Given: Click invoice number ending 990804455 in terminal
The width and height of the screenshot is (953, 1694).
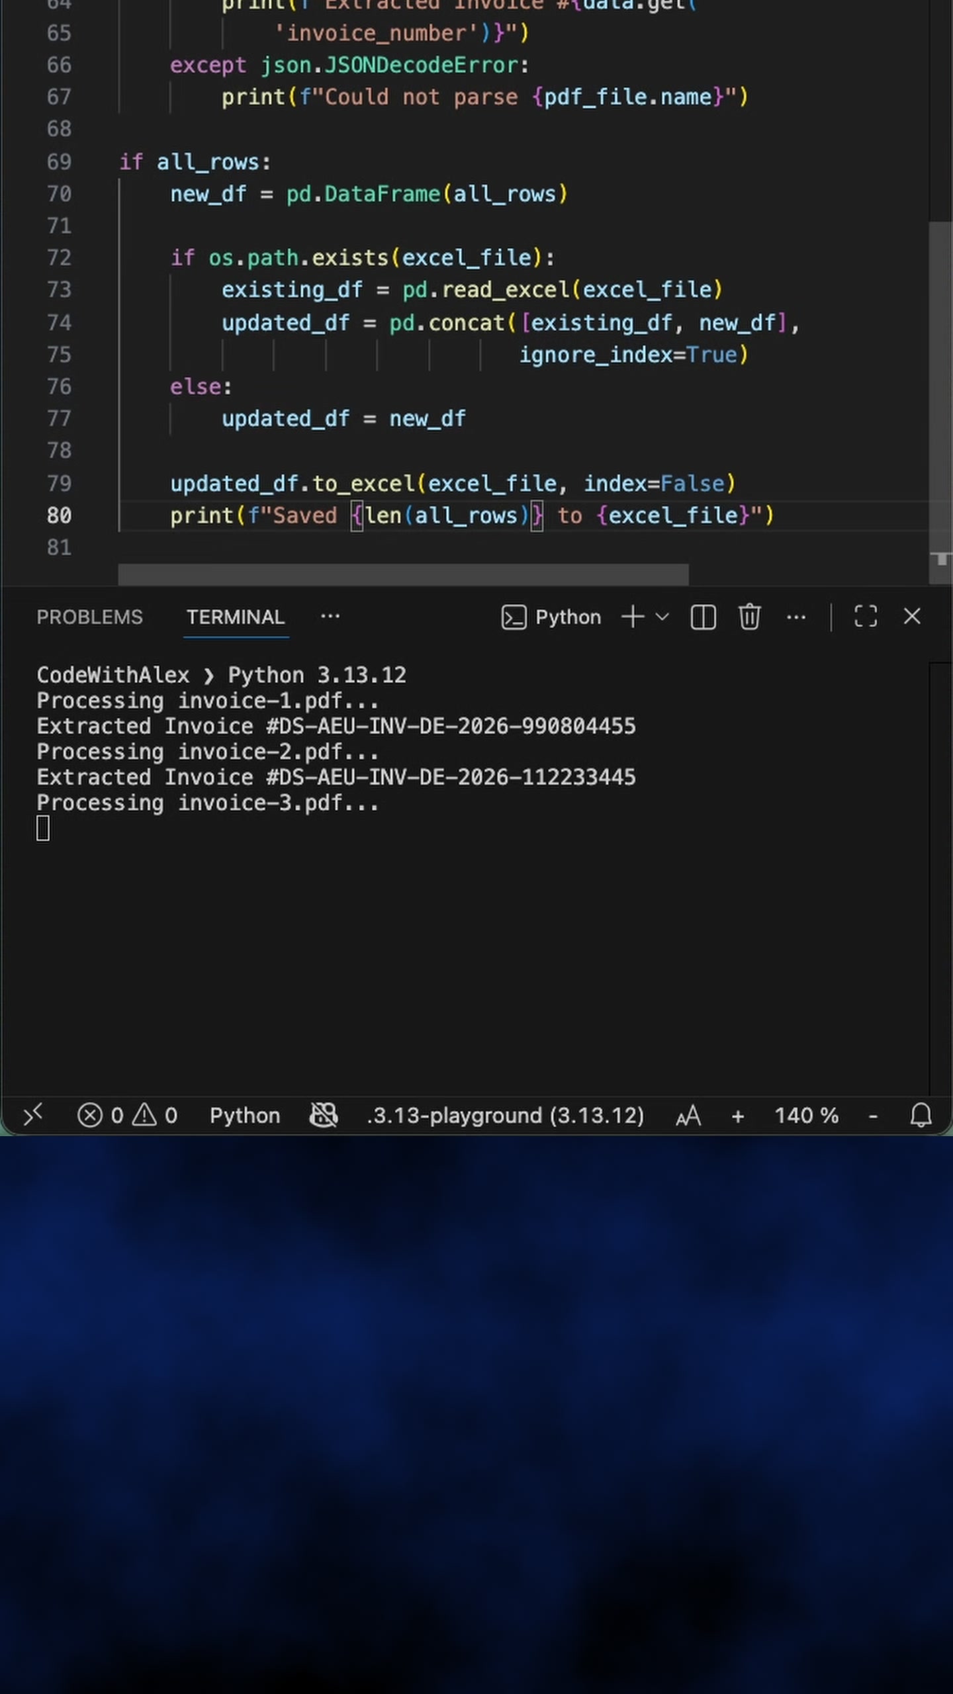Looking at the screenshot, I should 451,726.
